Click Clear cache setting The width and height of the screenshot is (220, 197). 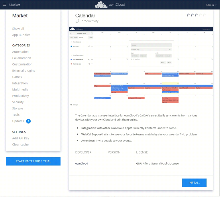[20, 145]
